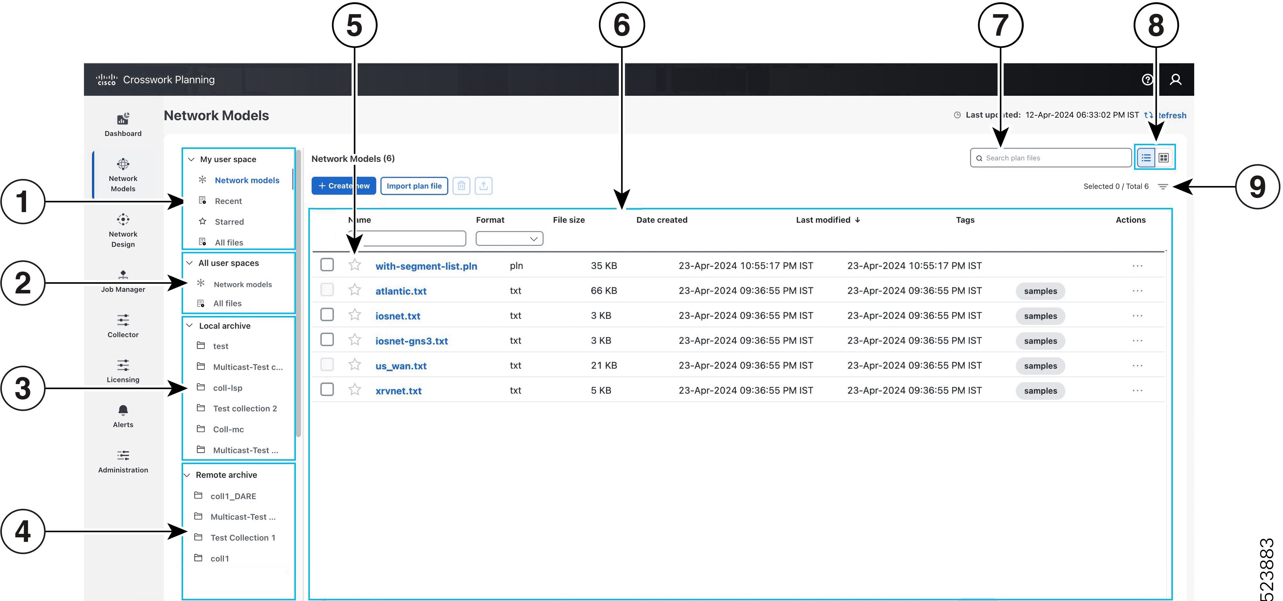Open actions menu for iosnet.txt
This screenshot has height=601, width=1283.
1138,315
